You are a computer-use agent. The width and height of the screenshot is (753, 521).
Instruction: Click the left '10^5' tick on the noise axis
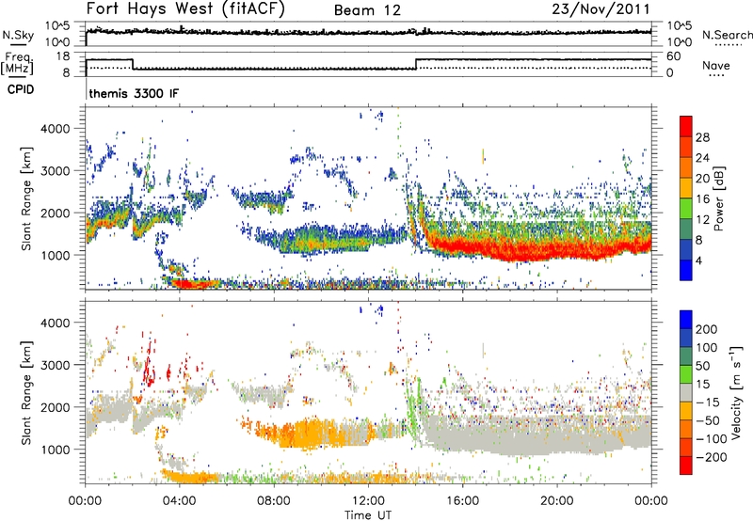[57, 26]
